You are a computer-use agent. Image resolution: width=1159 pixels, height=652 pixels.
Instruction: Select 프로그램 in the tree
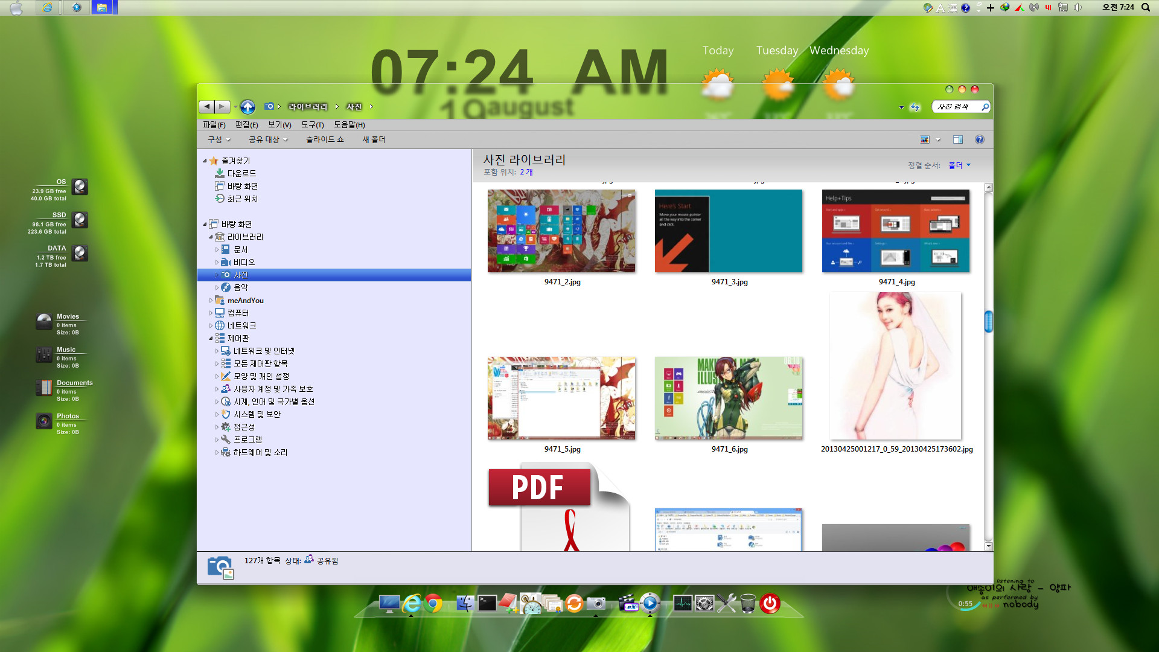[x=247, y=439]
